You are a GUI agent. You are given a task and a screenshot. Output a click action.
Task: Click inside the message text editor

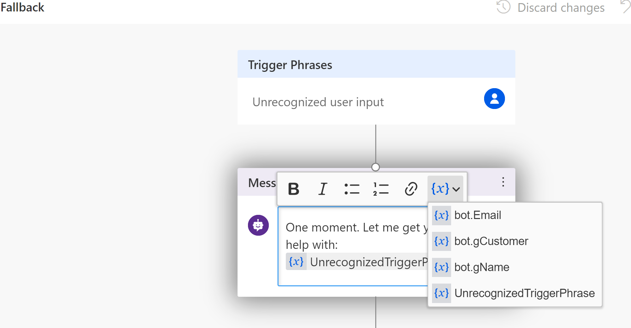(x=353, y=246)
